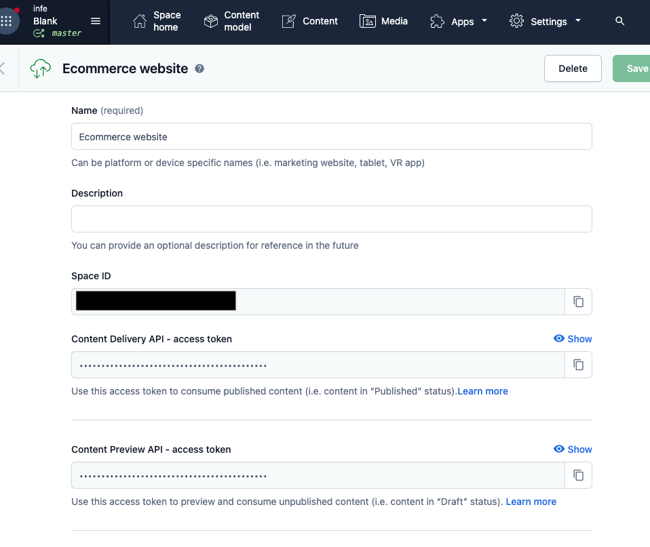Click the Ecommerce website page heading

click(x=126, y=68)
